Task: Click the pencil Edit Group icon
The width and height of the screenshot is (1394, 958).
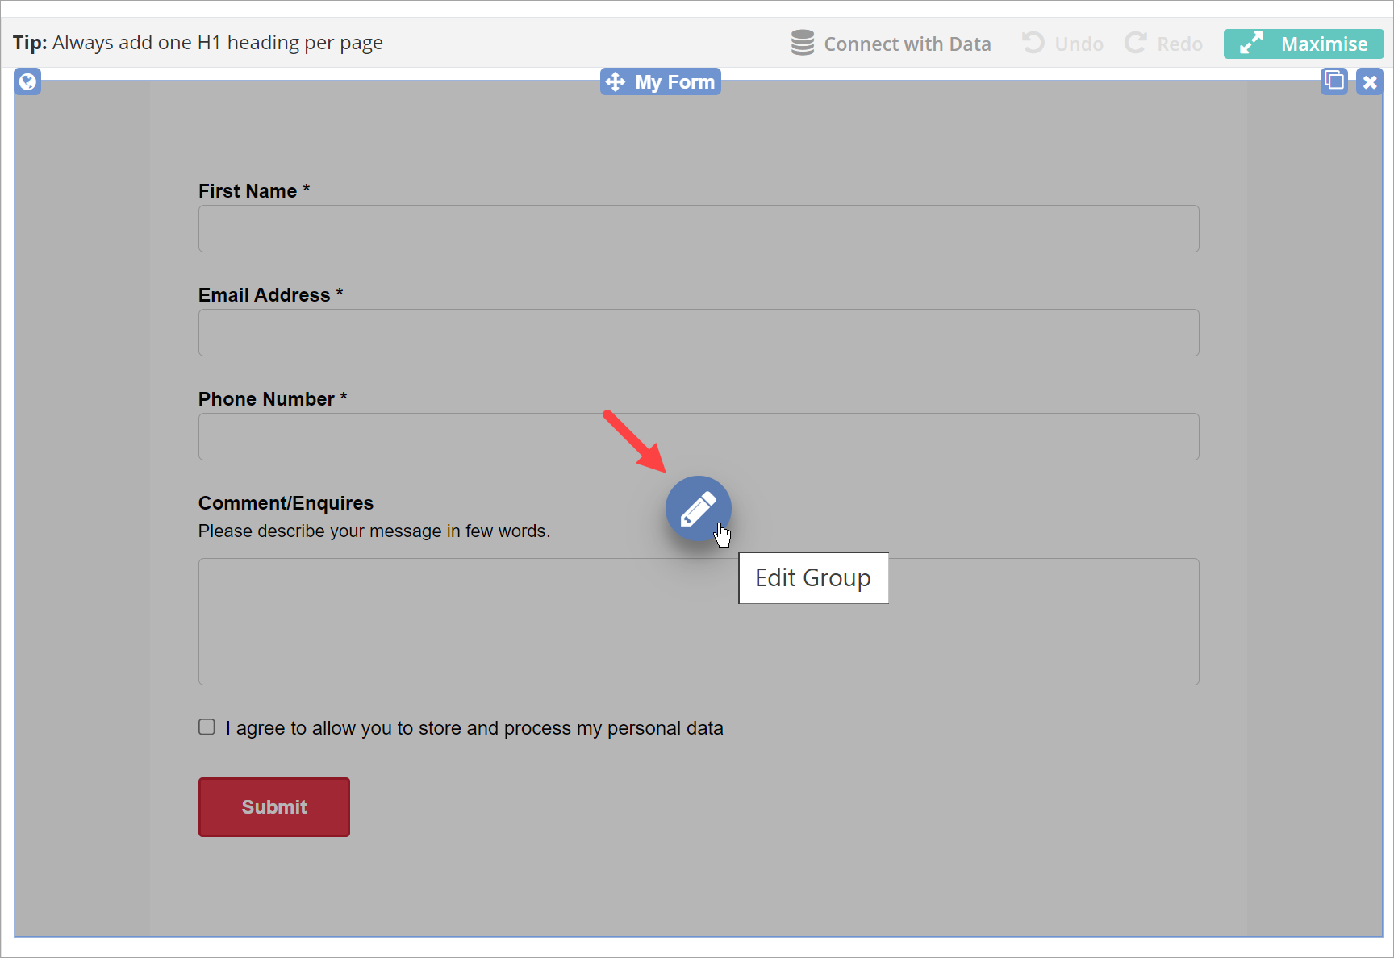Action: pyautogui.click(x=698, y=509)
